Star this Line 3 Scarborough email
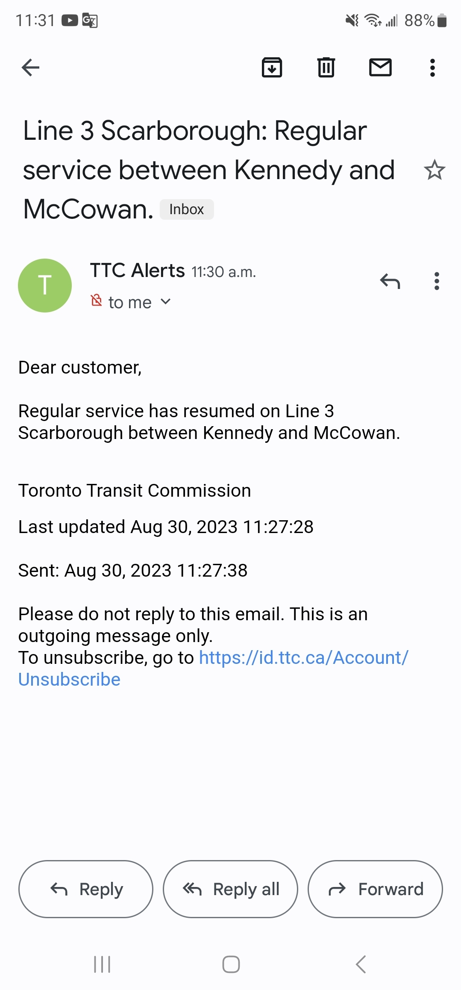This screenshot has width=461, height=990. 435,170
